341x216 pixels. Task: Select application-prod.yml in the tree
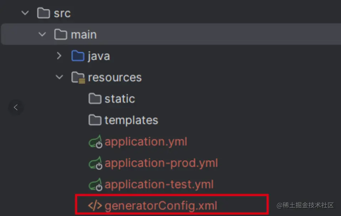coord(161,163)
